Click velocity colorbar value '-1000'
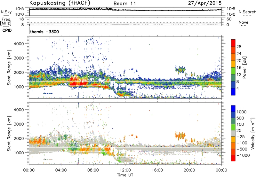 tap(243, 155)
